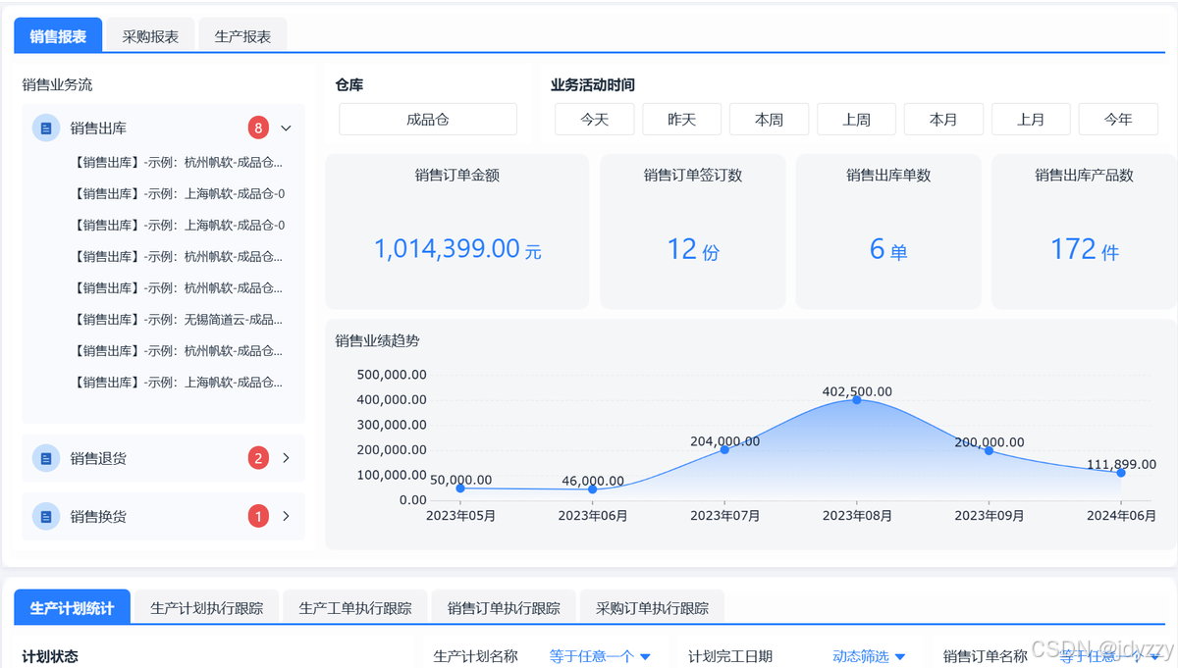Click the 50,000.00 data point on chart
This screenshot has width=1178, height=668.
(x=460, y=488)
